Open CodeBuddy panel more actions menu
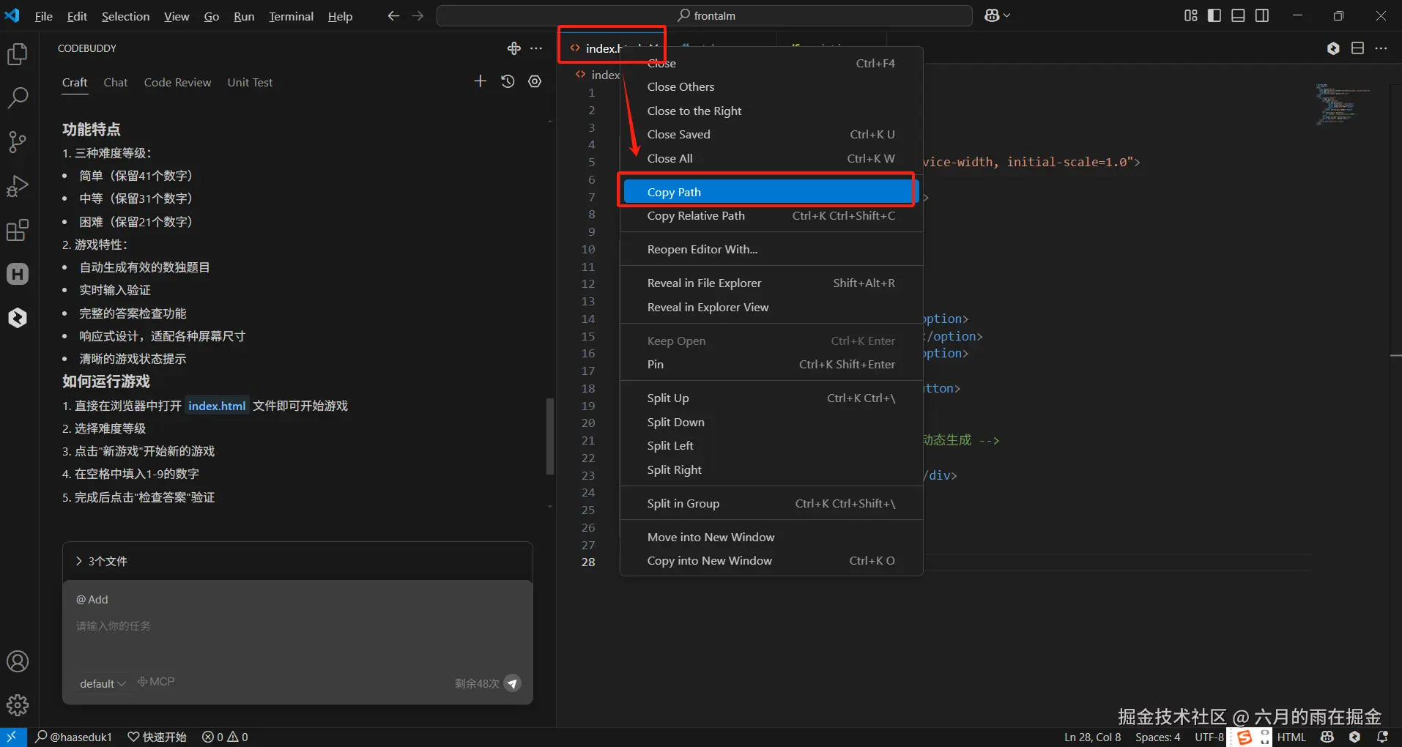 pyautogui.click(x=536, y=48)
